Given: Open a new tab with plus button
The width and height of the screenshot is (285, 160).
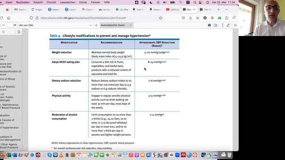Looking at the screenshot, I should click(219, 9).
